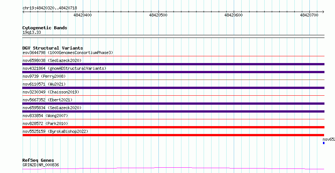Click the purple bar under nsv4321864

point(173,72)
